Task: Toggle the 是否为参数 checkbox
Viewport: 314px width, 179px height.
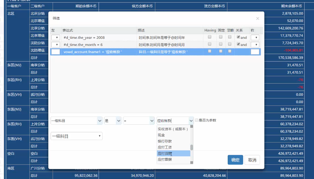Action: pyautogui.click(x=197, y=120)
